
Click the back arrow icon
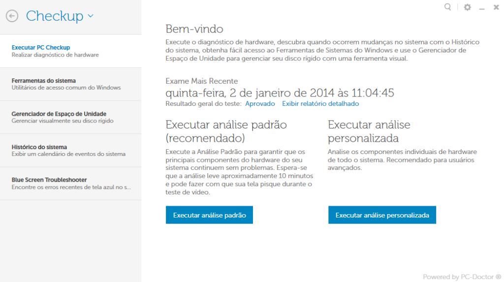pyautogui.click(x=12, y=16)
